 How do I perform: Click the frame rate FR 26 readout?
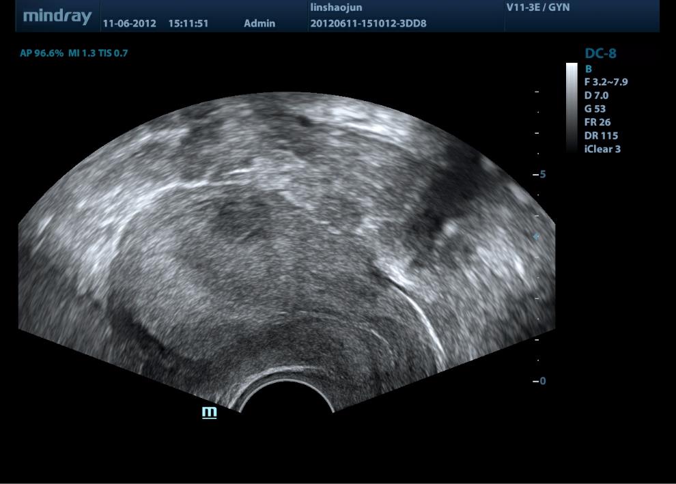(597, 122)
